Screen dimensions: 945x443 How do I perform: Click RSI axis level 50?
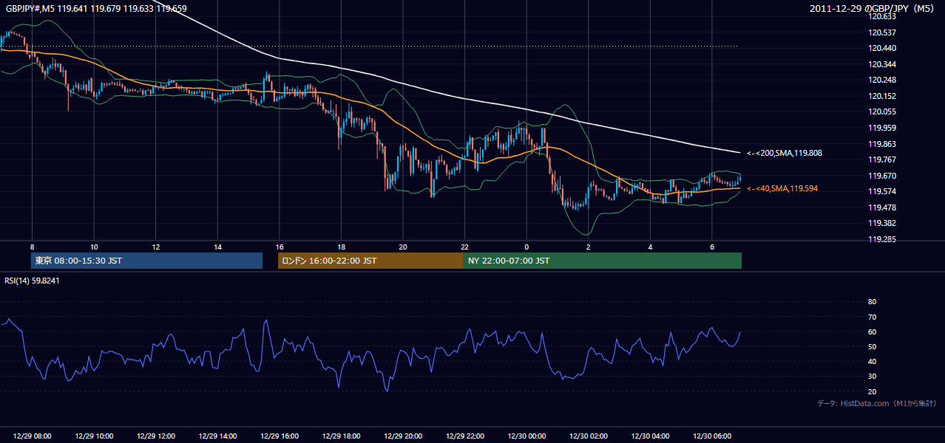(x=872, y=346)
